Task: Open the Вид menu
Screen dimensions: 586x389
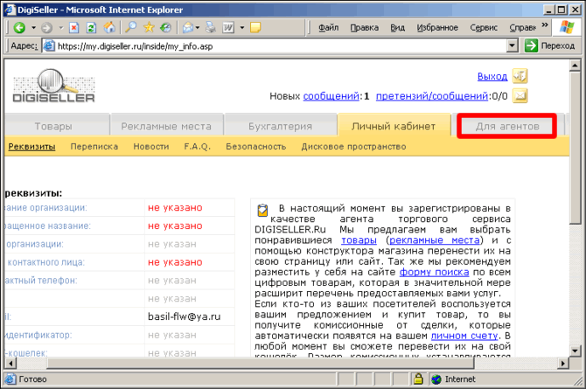Action: (398, 28)
